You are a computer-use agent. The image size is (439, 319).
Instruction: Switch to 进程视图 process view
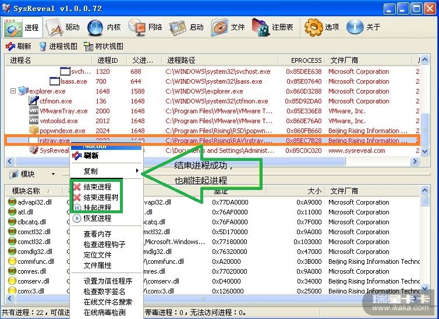[59, 46]
